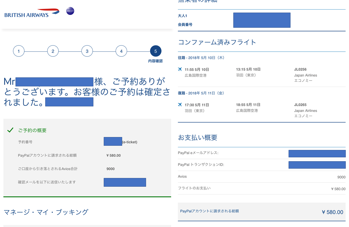The width and height of the screenshot is (349, 227).
Task: Click flight number JL0256
Action: pos(300,69)
